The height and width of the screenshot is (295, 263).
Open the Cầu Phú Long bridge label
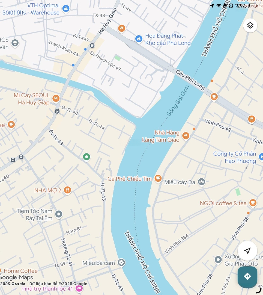pyautogui.click(x=190, y=80)
